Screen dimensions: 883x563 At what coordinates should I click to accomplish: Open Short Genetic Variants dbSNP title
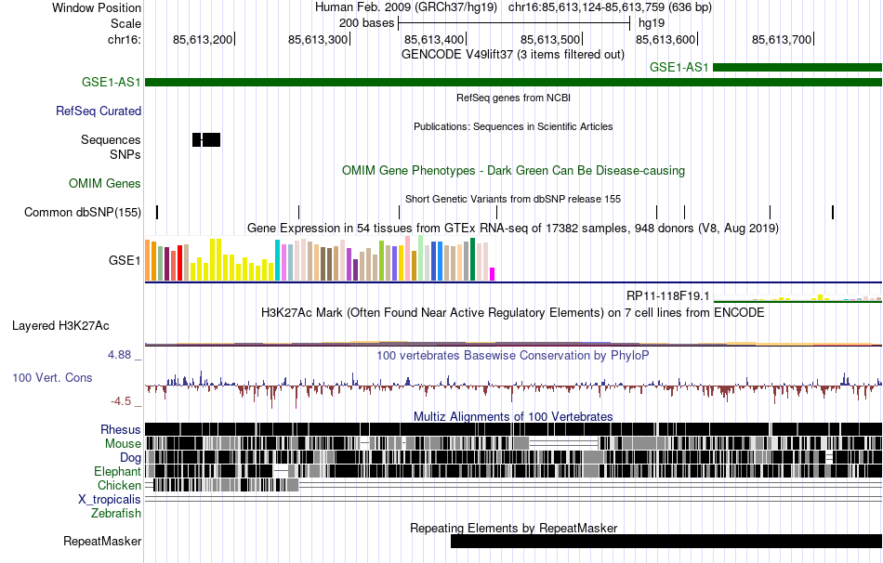[x=513, y=200]
